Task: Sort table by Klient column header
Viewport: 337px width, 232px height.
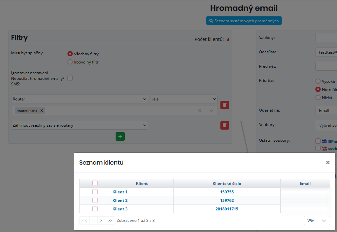Action: point(141,184)
